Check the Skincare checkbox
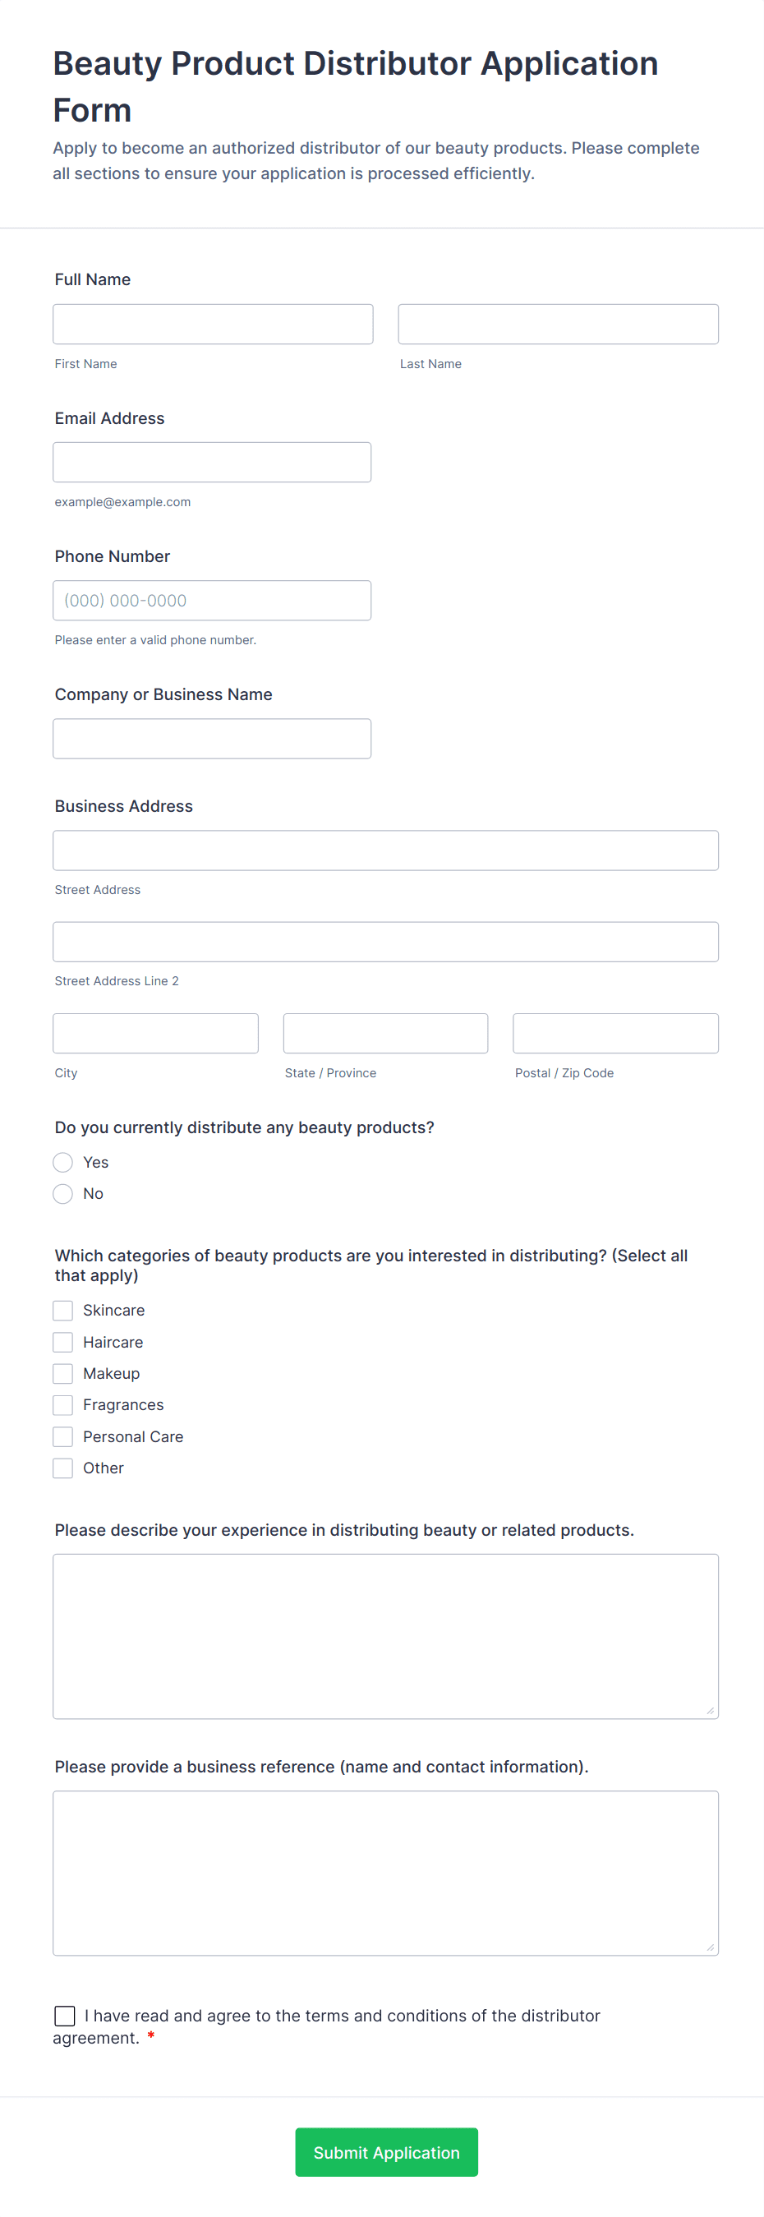The width and height of the screenshot is (764, 2217). point(62,1310)
